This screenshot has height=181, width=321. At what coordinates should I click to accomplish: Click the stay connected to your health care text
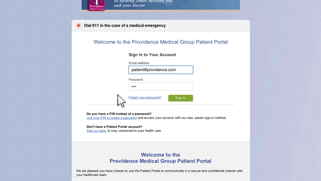coord(134,131)
